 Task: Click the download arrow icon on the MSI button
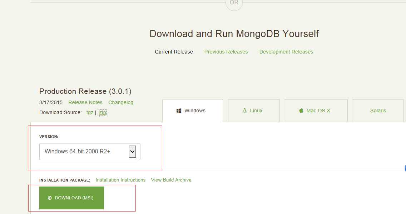pyautogui.click(x=50, y=198)
